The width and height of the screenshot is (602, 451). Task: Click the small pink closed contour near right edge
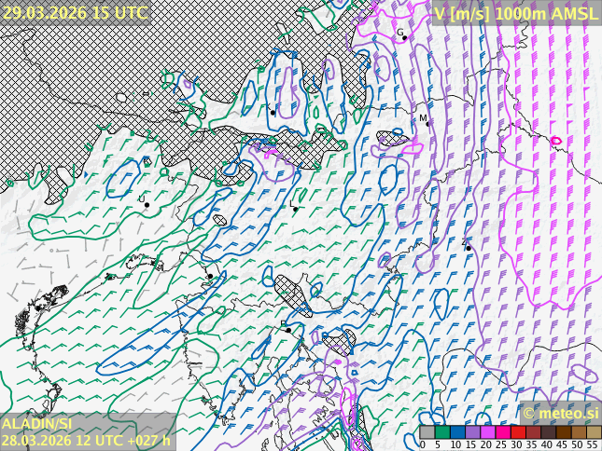556,141
